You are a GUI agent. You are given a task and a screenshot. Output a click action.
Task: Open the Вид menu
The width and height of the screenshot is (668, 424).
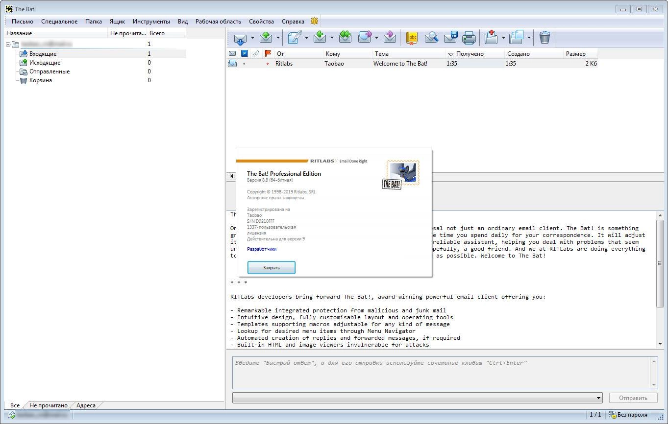pos(183,21)
